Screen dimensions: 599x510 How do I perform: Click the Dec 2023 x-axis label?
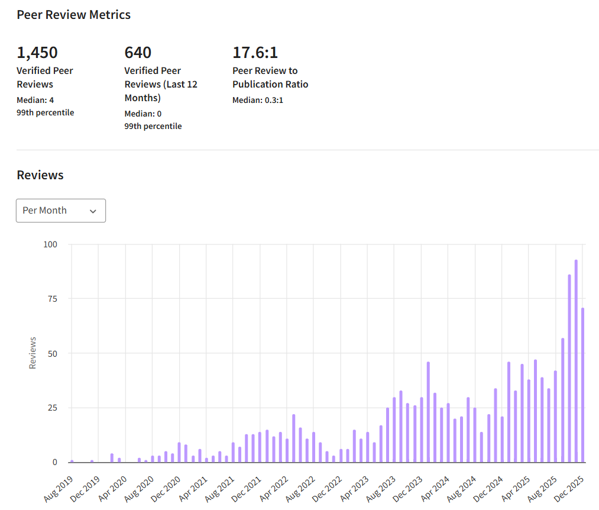409,489
